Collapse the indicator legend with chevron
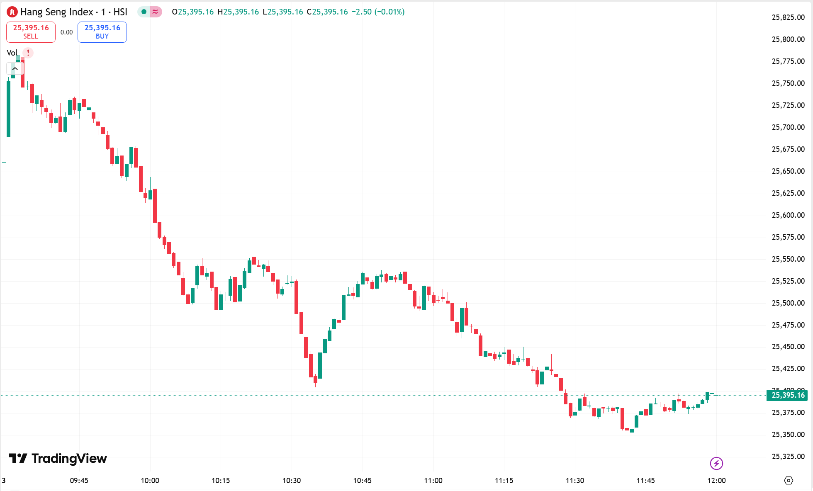 point(15,68)
